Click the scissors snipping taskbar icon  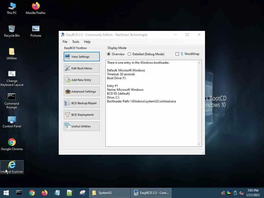pos(82,193)
